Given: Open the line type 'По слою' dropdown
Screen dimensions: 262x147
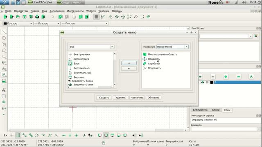Looking at the screenshot, I should [x=84, y=24].
